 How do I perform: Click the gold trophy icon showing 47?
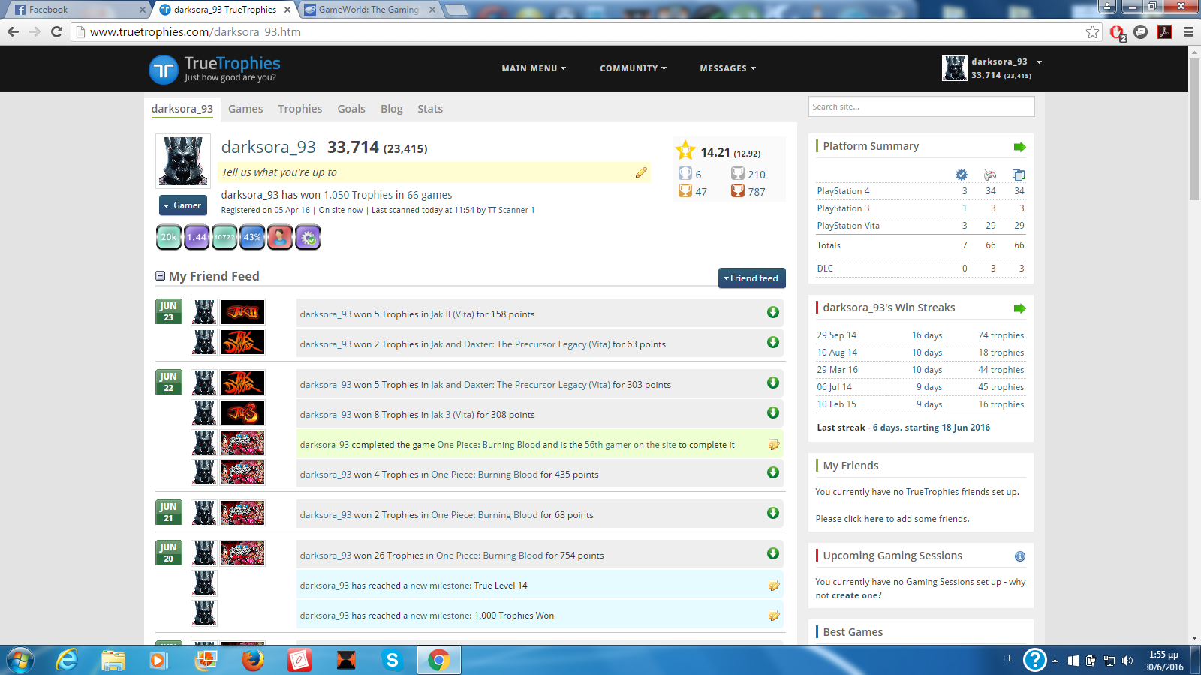685,191
